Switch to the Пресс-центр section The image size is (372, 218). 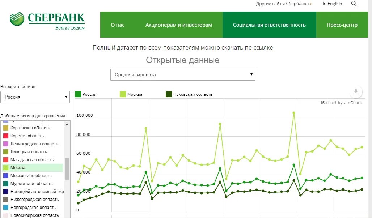click(x=342, y=25)
